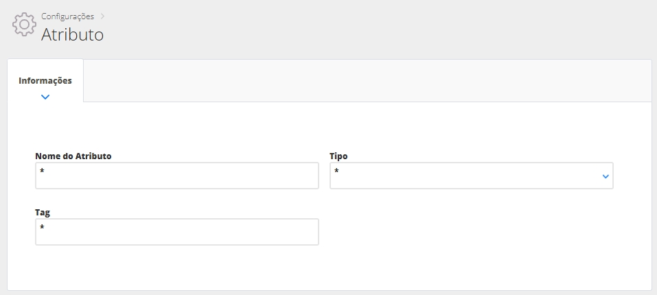Open the Tipo combo box
This screenshot has height=295, width=657.
point(467,176)
